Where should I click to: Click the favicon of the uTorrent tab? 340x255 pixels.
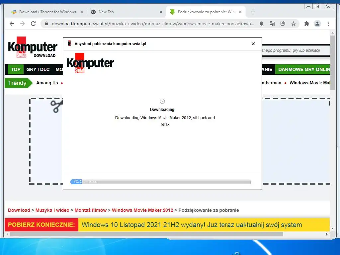[x=14, y=12]
